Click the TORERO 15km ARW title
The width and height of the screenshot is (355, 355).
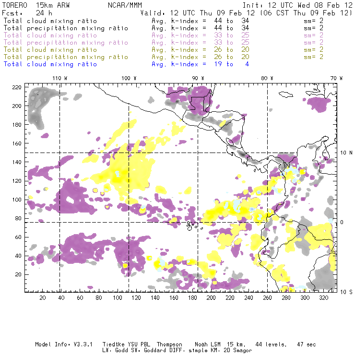[36, 5]
